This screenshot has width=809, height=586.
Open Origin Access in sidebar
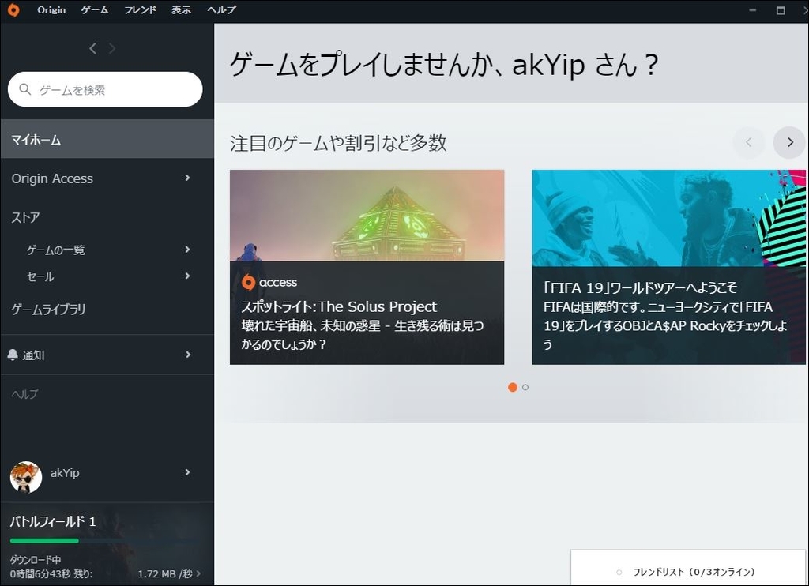pyautogui.click(x=52, y=178)
